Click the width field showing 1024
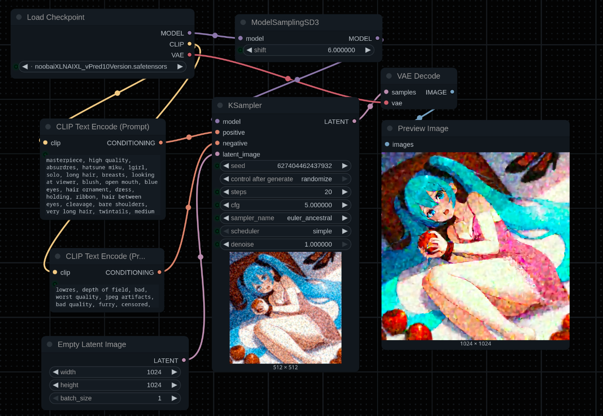This screenshot has height=416, width=603. tap(115, 372)
